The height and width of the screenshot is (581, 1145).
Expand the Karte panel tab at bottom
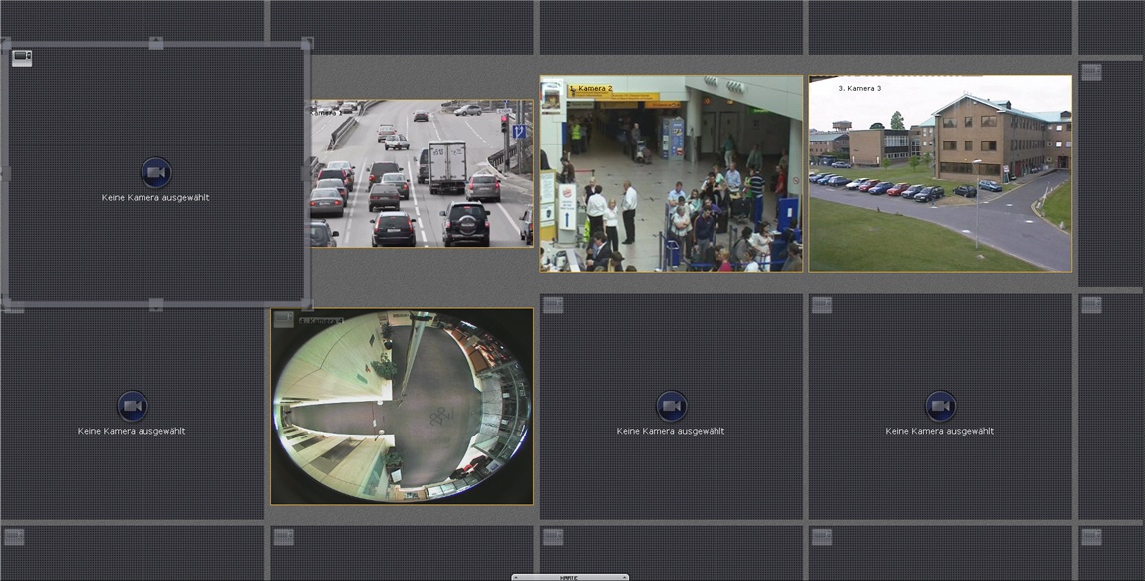tap(570, 577)
